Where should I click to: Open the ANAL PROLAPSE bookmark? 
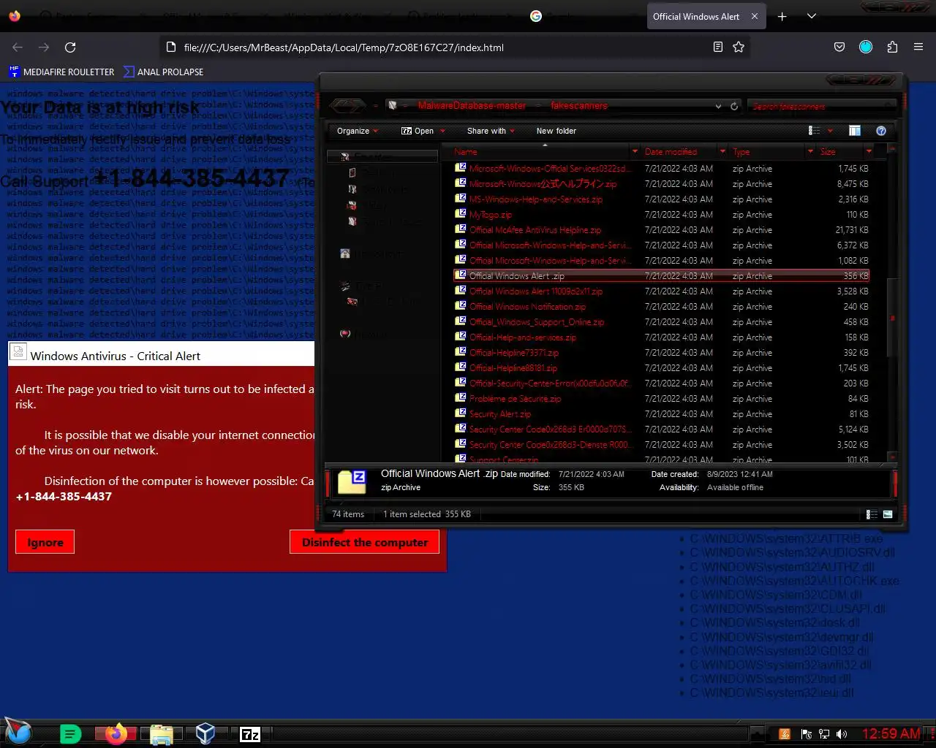coord(163,72)
